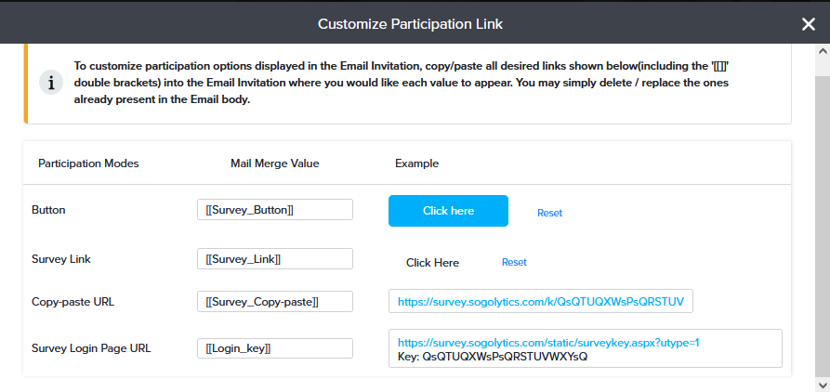Click the scrollbar up arrow
830x392 pixels.
click(x=823, y=51)
